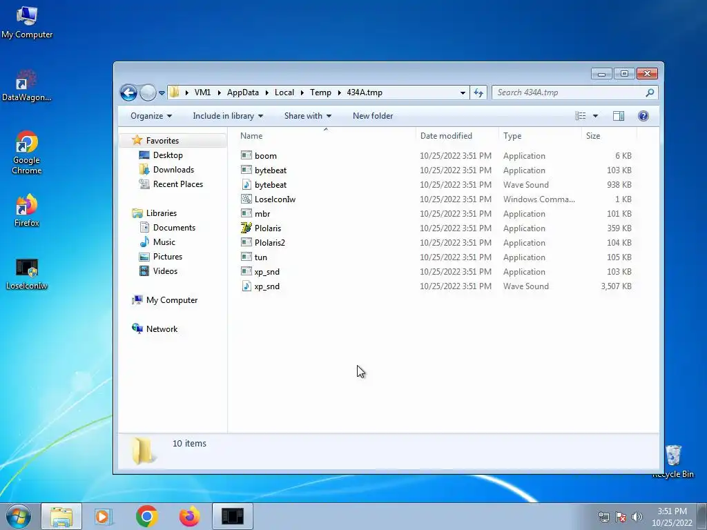Click the taskbar volume speaker icon
Image resolution: width=707 pixels, height=530 pixels.
coord(637,517)
